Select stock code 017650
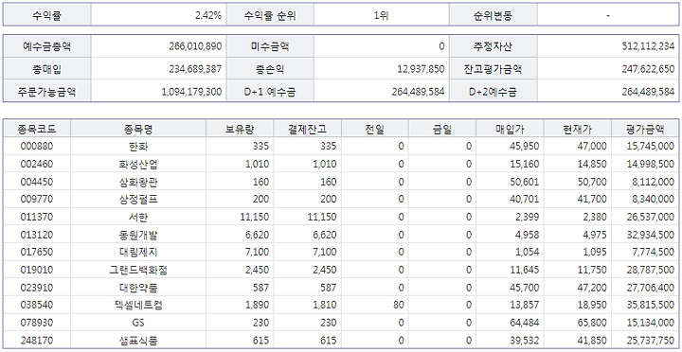Viewport: 682px width, 352px height. tap(37, 252)
